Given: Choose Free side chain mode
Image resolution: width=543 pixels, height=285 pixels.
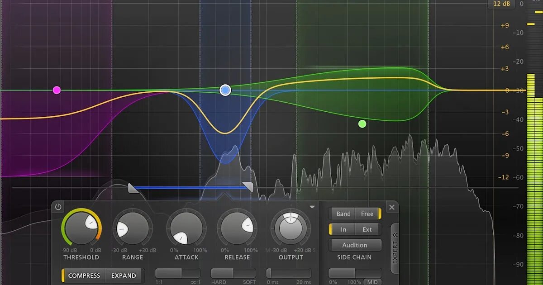Looking at the screenshot, I should point(368,214).
